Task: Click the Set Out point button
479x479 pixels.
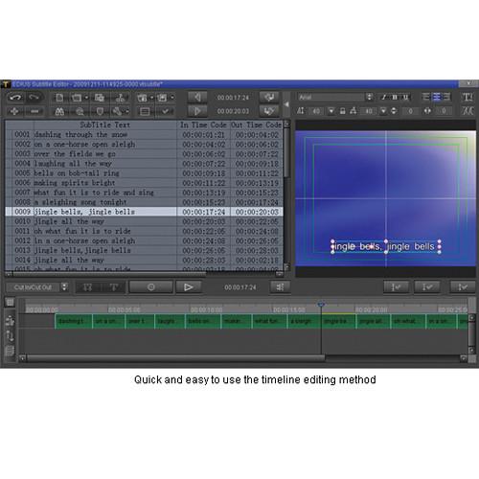Action: (x=197, y=111)
